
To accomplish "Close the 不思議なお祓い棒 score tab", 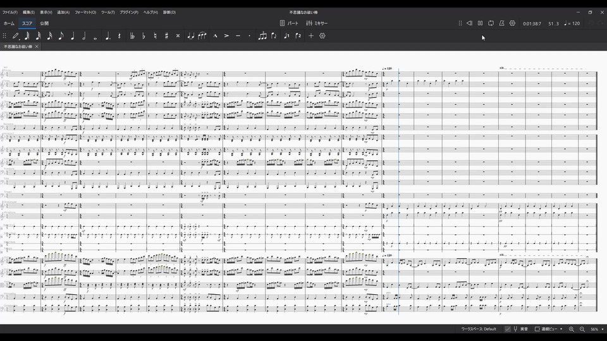I will (37, 46).
